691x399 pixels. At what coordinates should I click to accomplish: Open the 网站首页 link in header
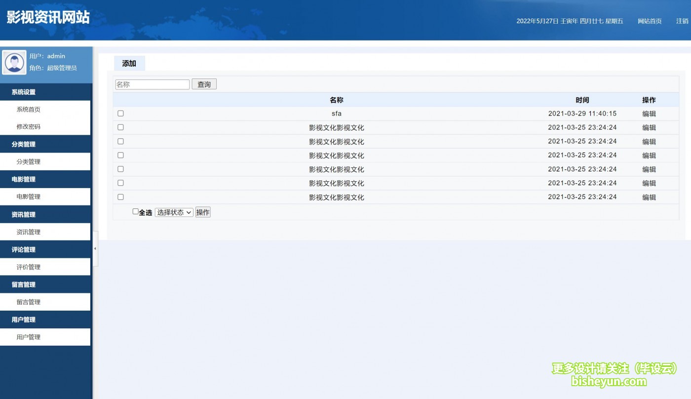[650, 21]
